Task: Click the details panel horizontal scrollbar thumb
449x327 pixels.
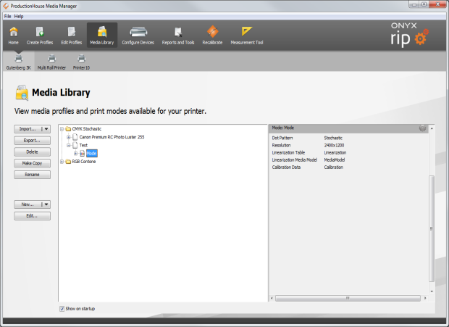Action: pyautogui.click(x=348, y=298)
